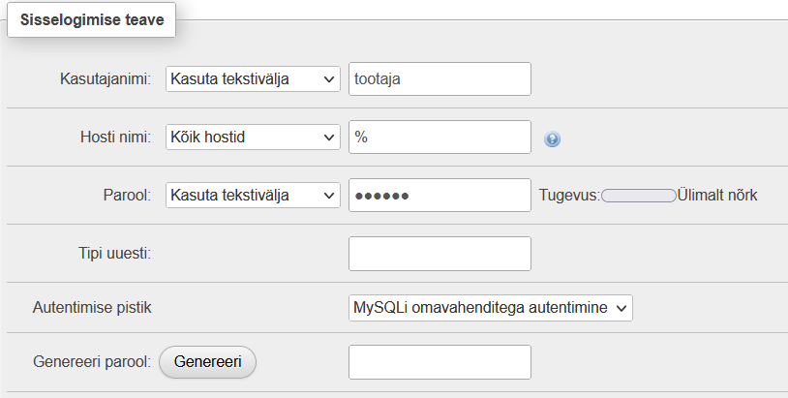Viewport: 788px width, 398px height.
Task: Click the 'Parool:' label
Action: pos(127,195)
